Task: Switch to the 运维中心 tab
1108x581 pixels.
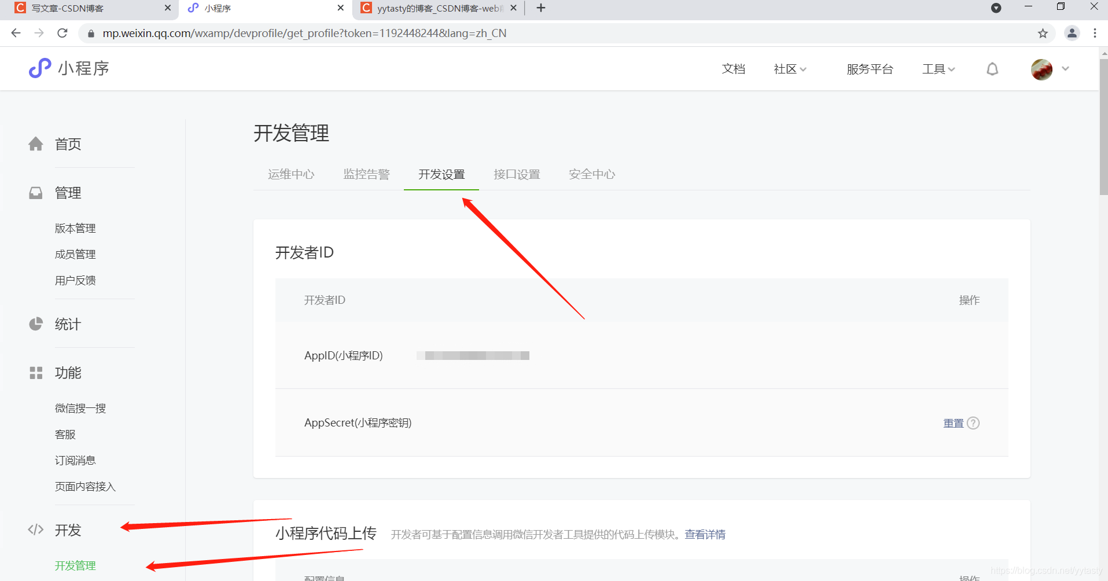Action: point(291,174)
